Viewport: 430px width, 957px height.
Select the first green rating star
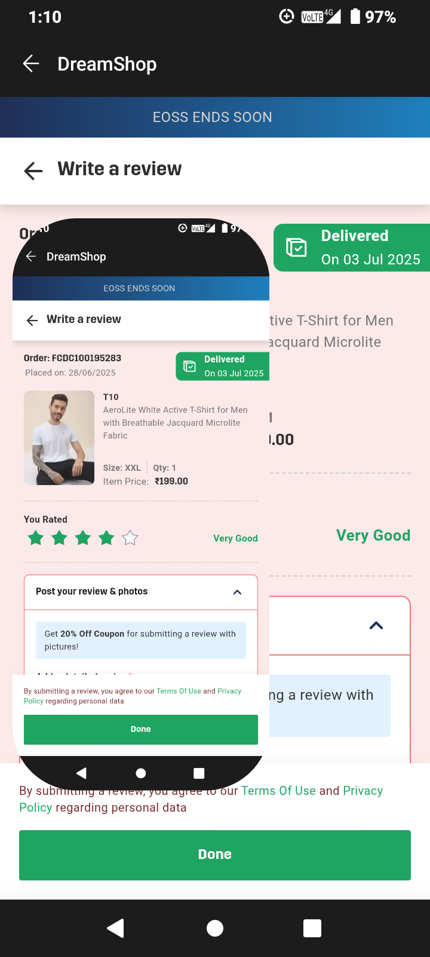(36, 538)
